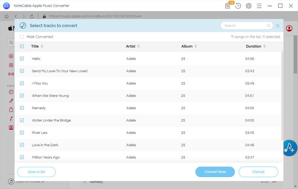Screen dimensions: 298x189
Task: Uncheck Million Years Ago checkbox
Action: pos(22,157)
